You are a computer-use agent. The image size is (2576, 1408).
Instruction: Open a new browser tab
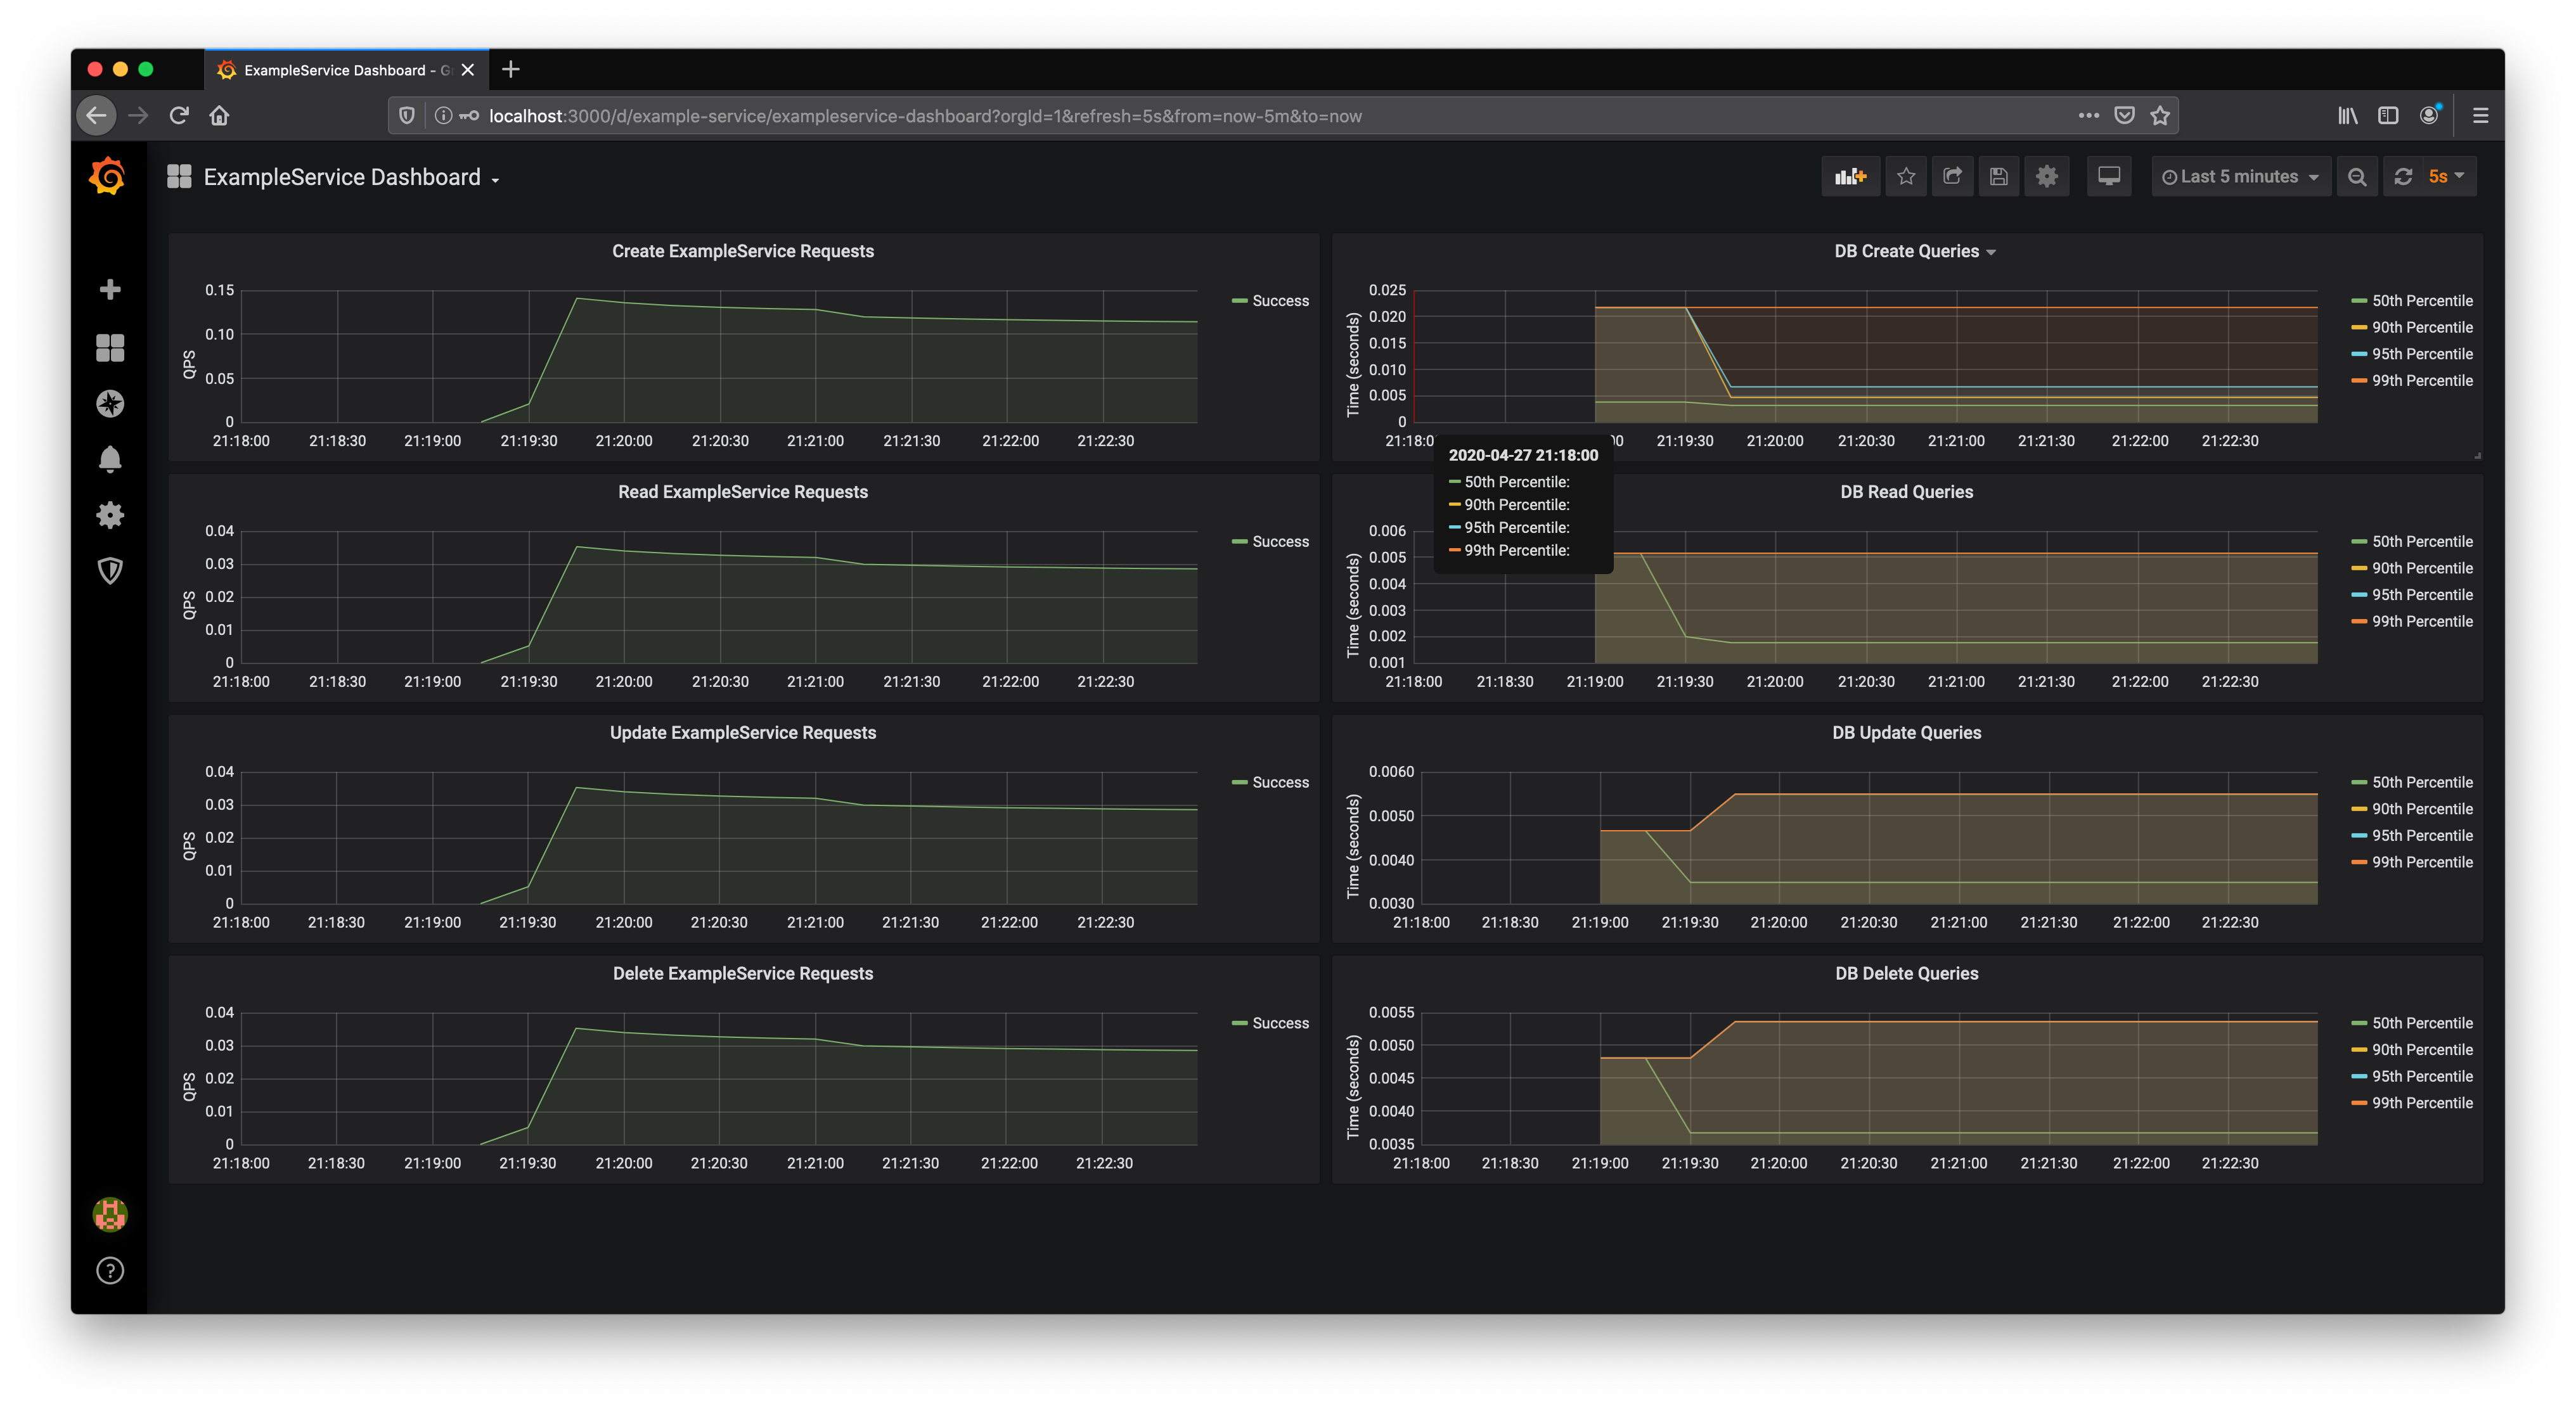pos(511,69)
